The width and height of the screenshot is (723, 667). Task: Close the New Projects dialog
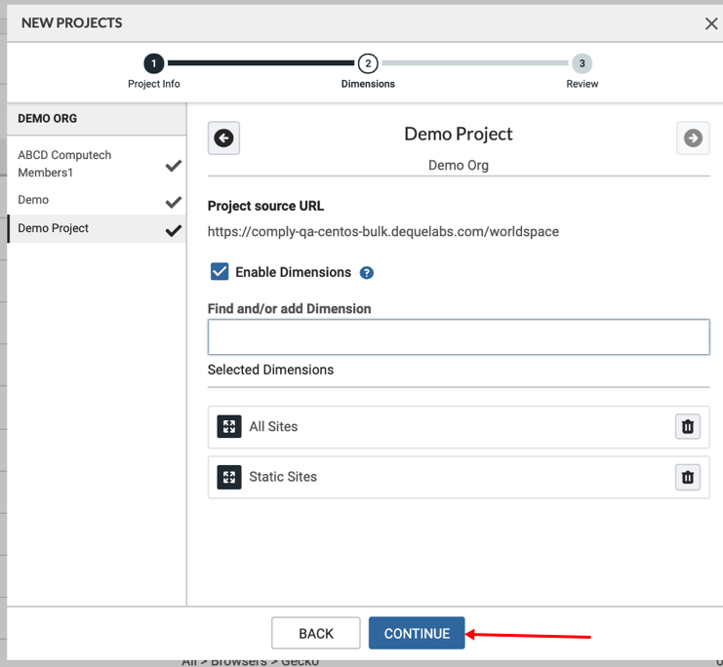[x=711, y=23]
